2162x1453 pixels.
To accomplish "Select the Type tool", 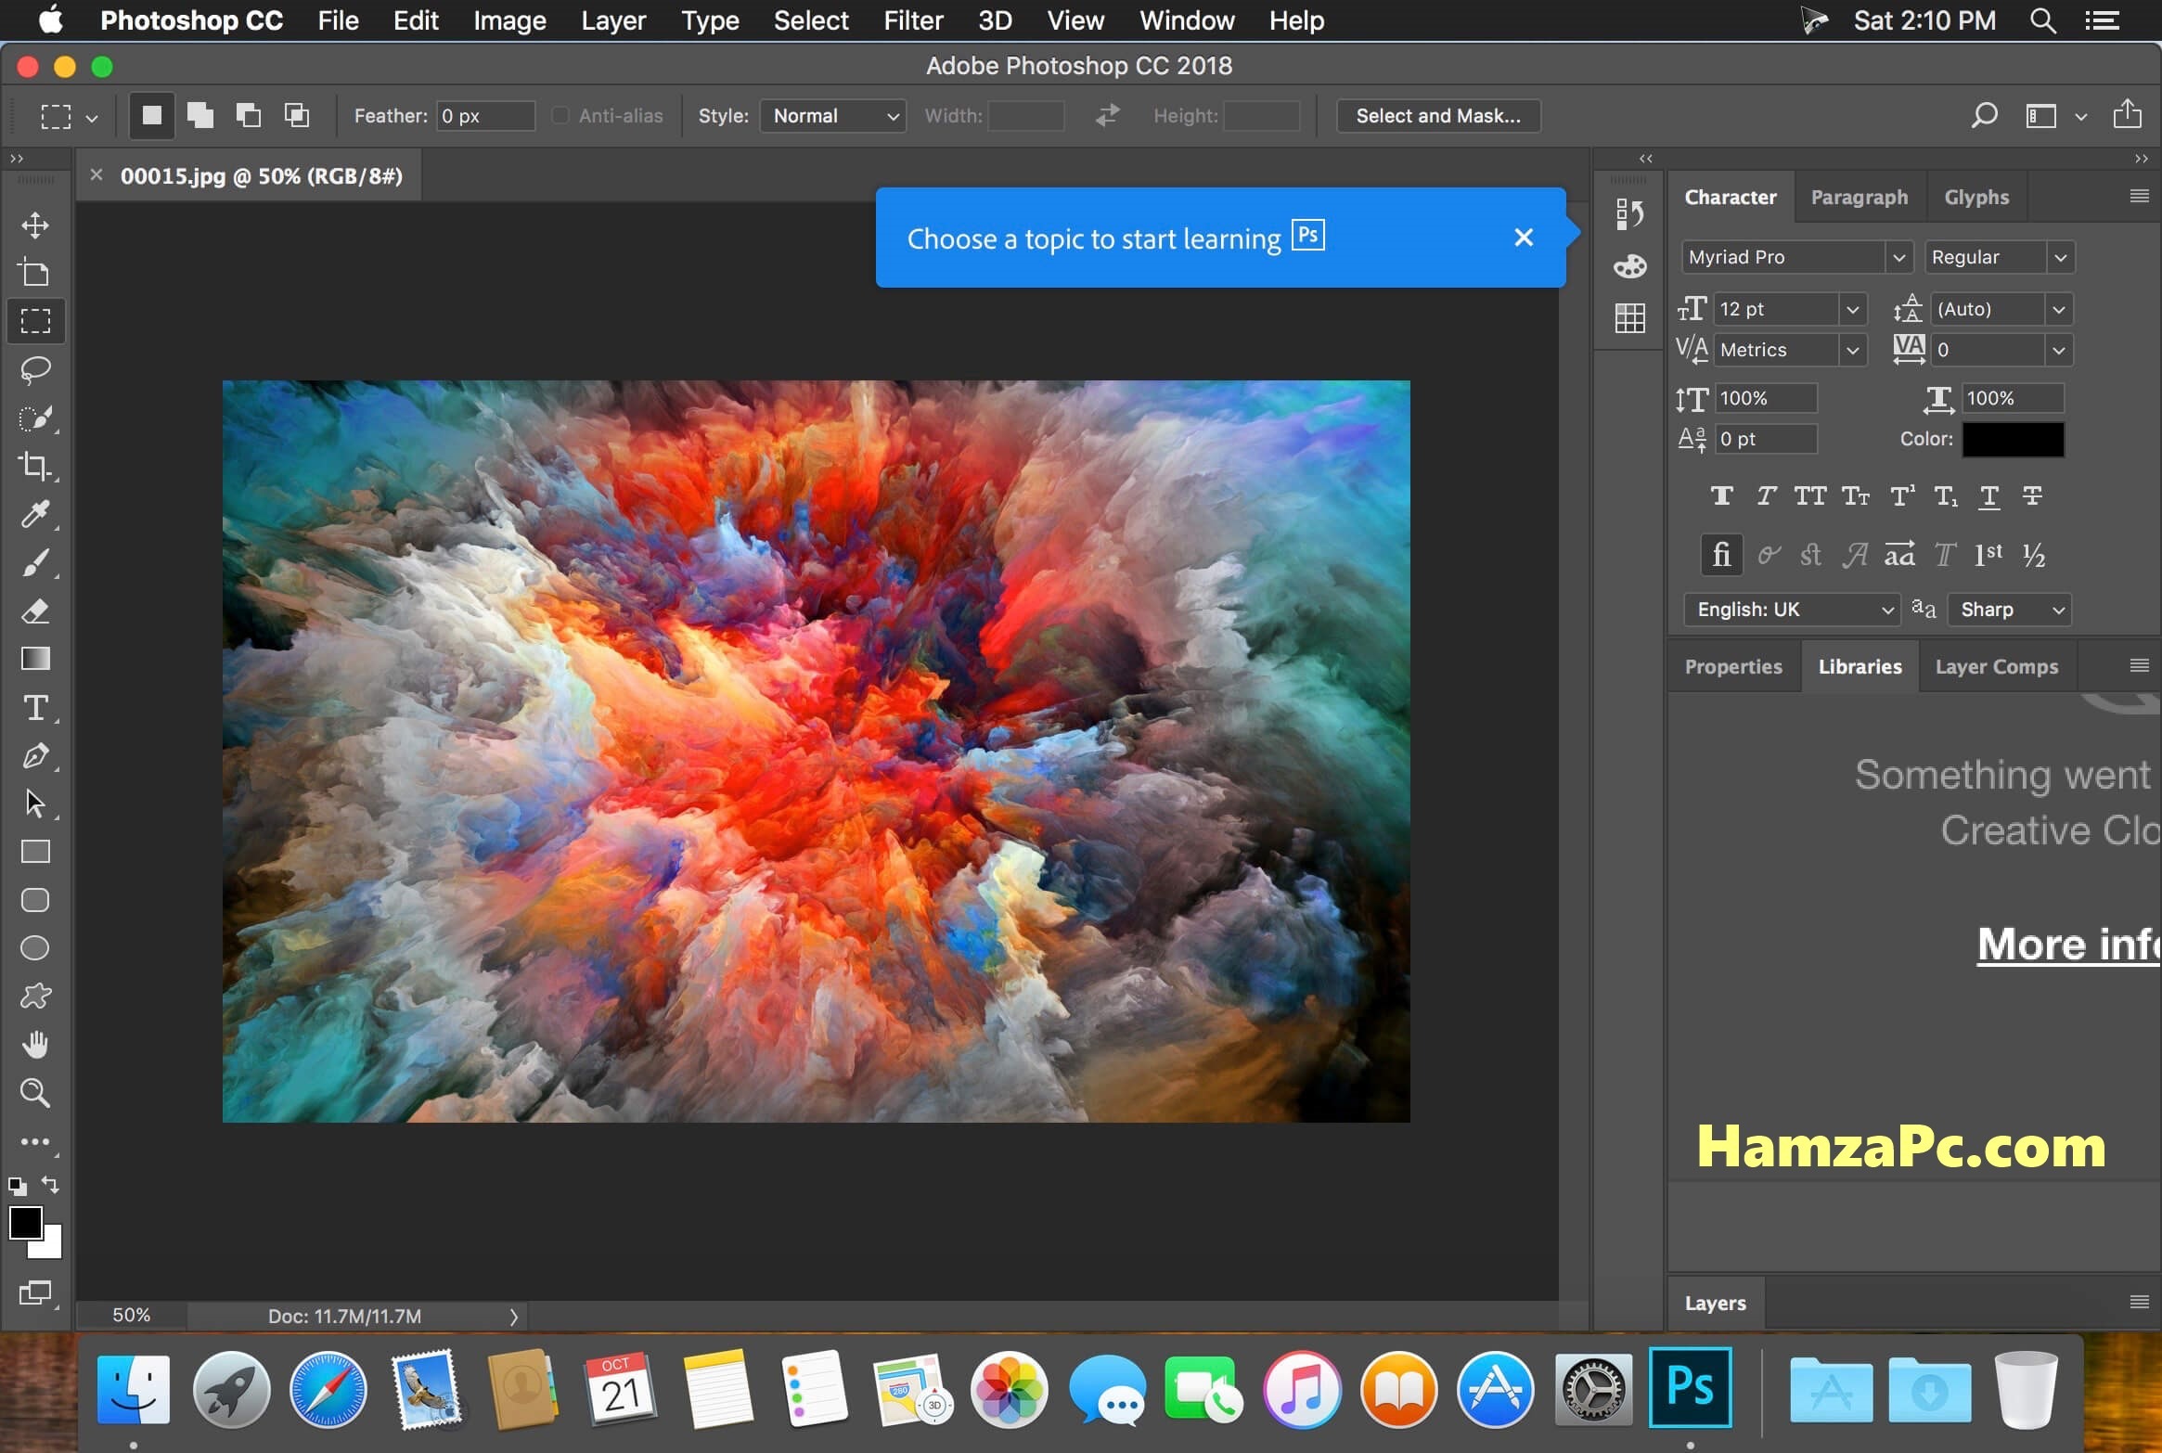I will tap(35, 707).
